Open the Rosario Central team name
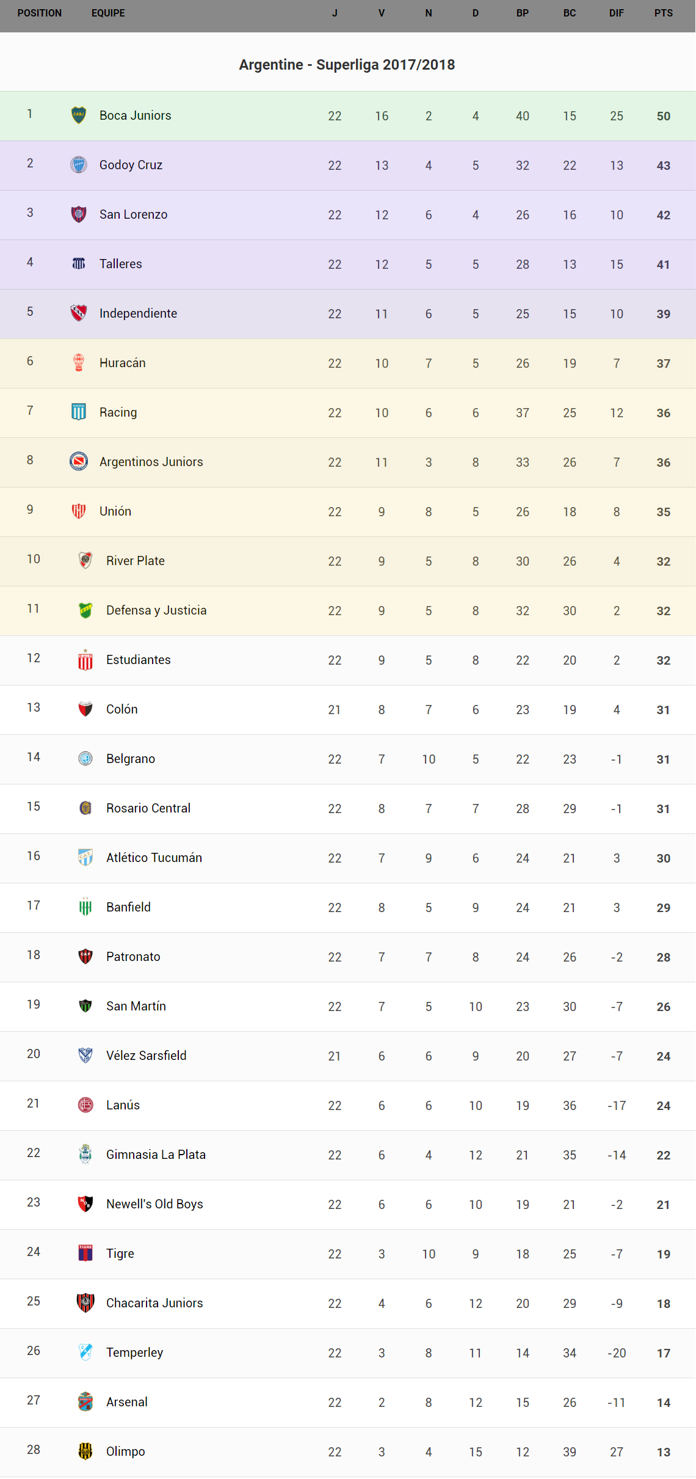This screenshot has width=696, height=1479. pos(148,808)
